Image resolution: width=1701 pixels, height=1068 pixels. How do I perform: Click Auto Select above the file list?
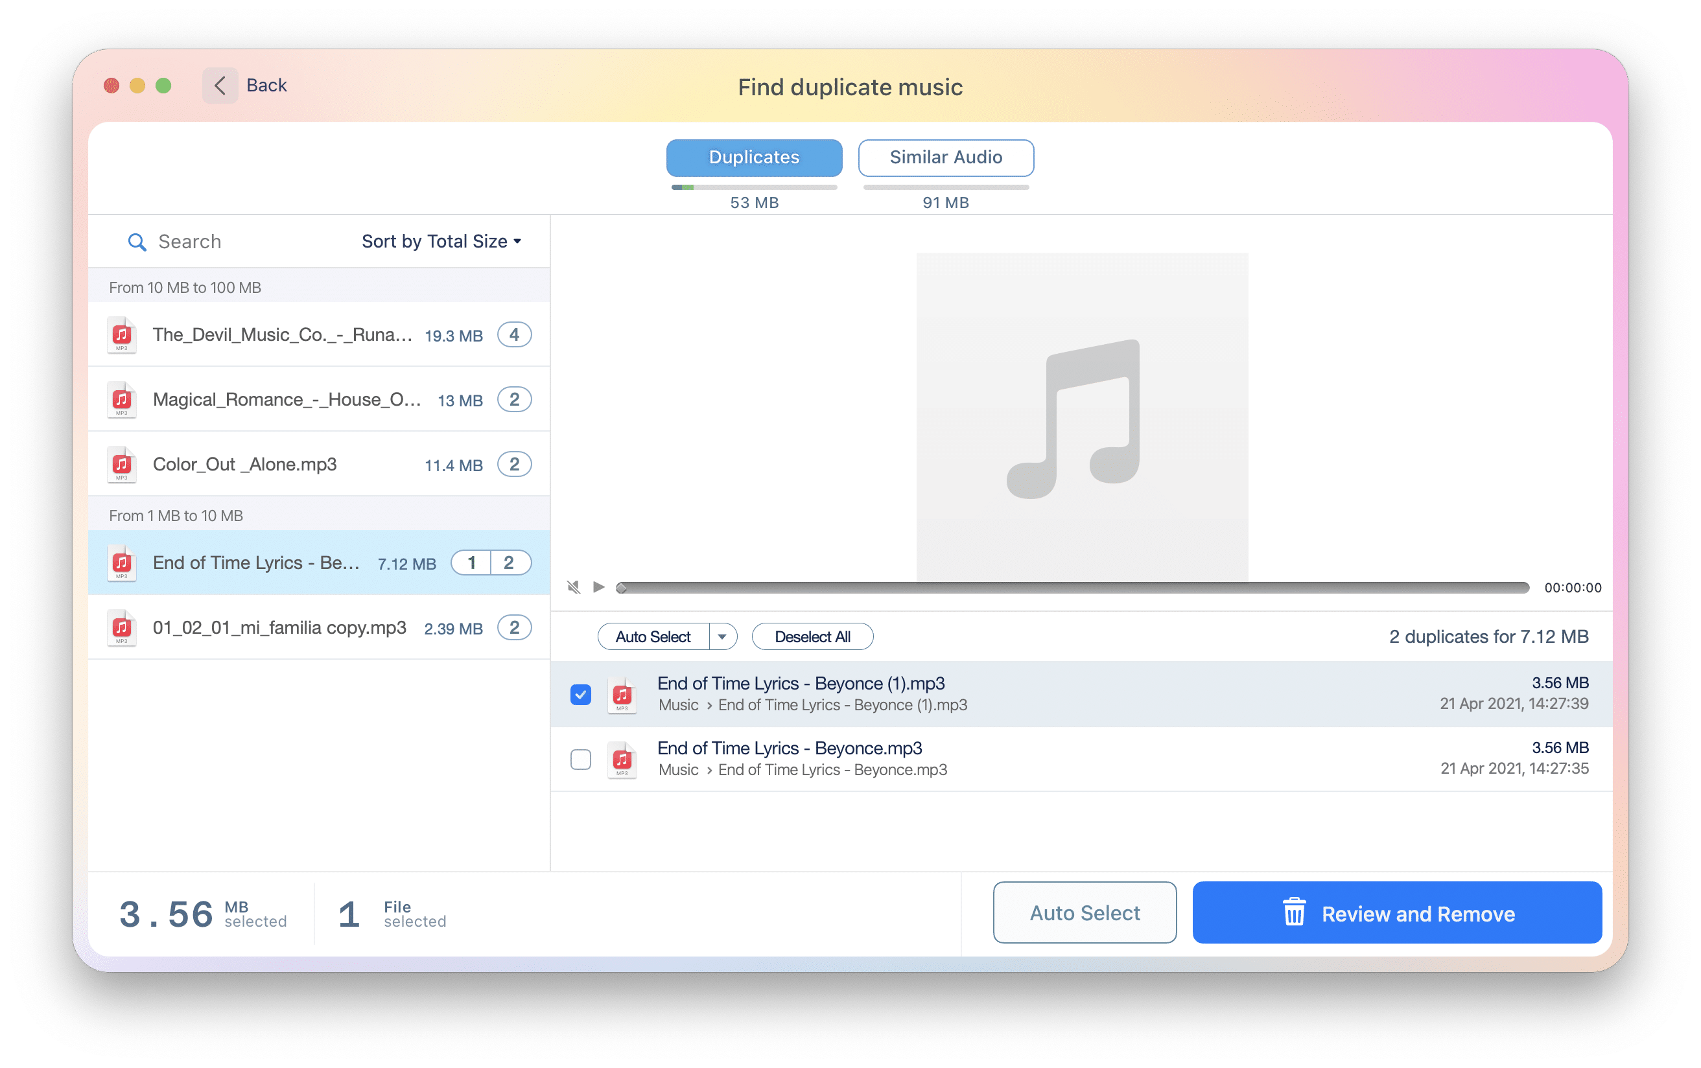[x=653, y=636]
